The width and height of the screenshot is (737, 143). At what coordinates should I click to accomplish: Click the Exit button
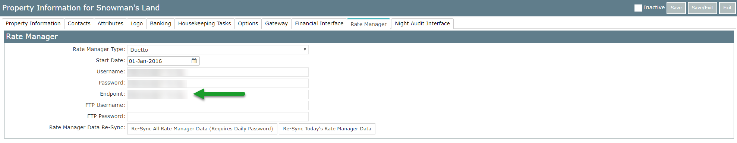[x=727, y=8]
